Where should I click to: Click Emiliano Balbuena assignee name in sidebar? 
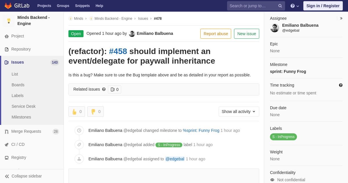tap(300, 25)
